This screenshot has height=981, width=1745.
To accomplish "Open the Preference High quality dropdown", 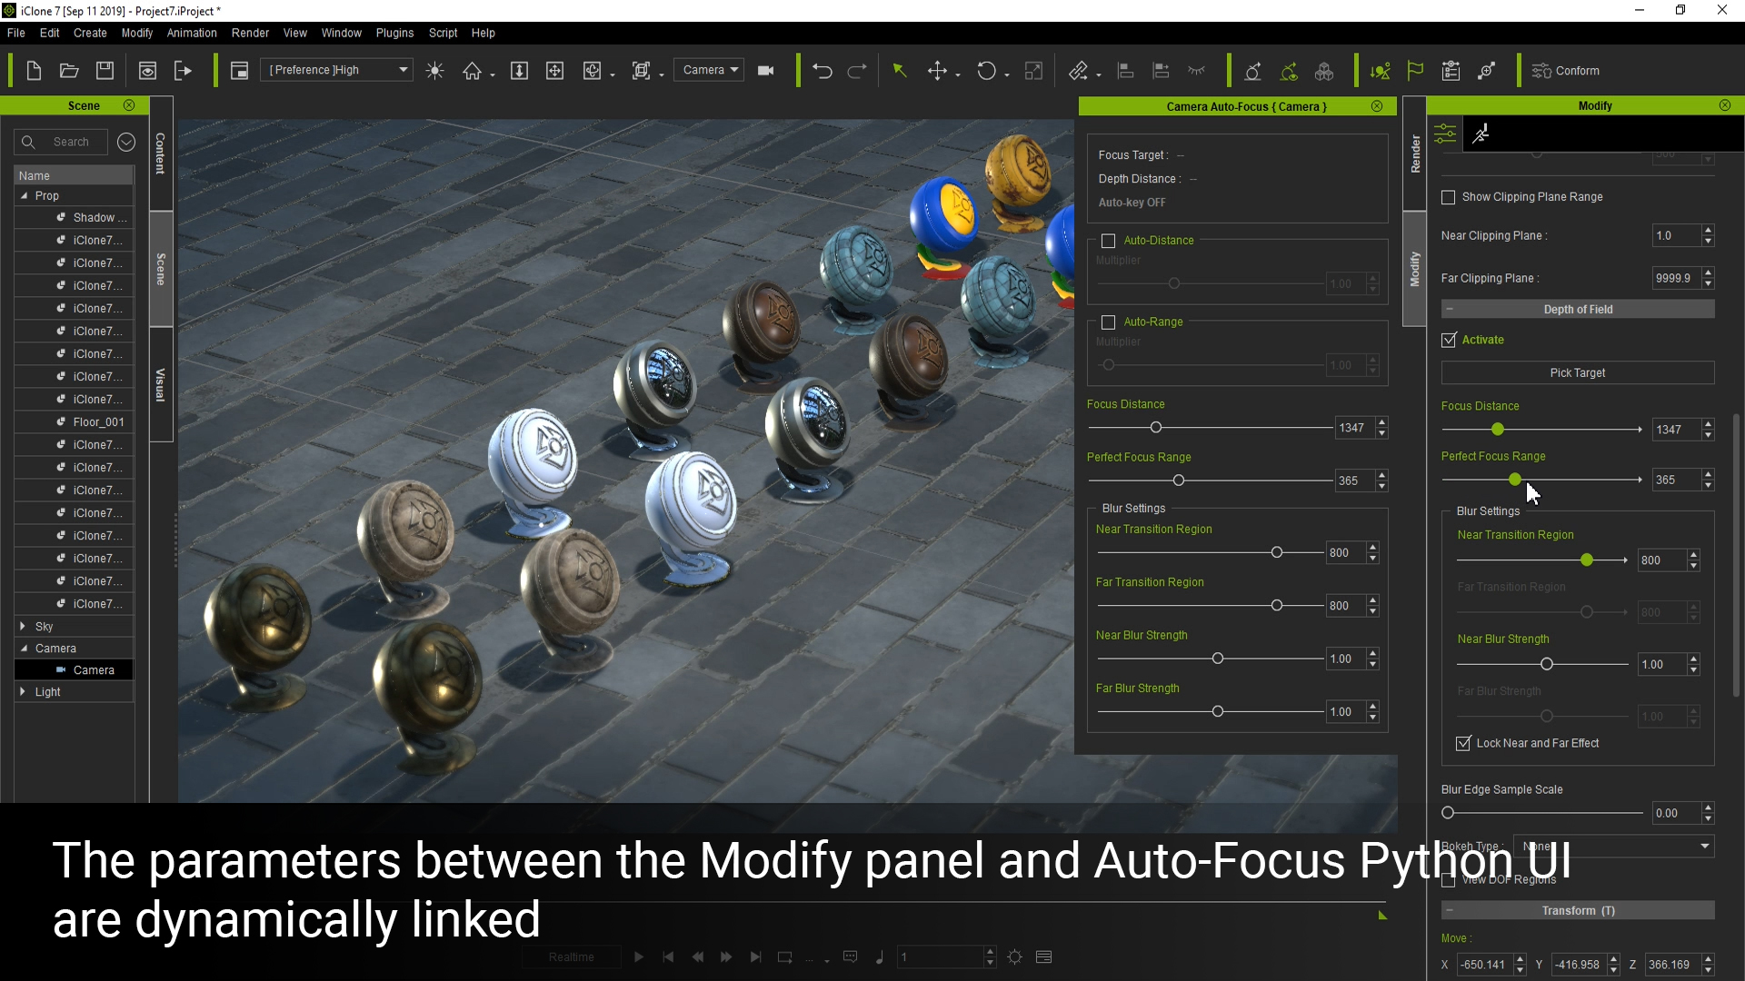I will tap(337, 70).
